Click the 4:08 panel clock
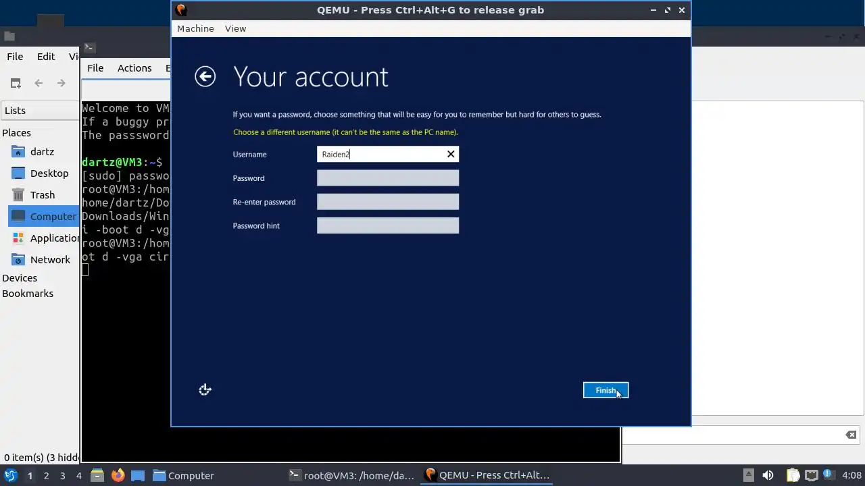 tap(851, 475)
